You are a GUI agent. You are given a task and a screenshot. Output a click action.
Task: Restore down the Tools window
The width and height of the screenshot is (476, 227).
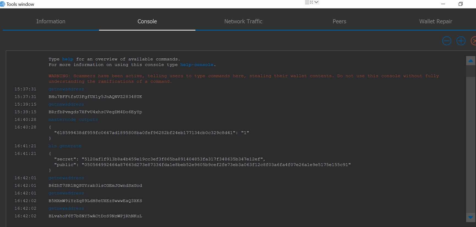(461, 4)
